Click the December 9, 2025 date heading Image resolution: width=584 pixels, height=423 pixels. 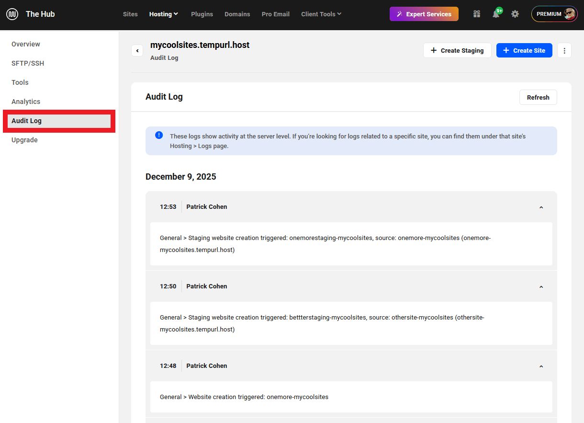click(x=181, y=177)
